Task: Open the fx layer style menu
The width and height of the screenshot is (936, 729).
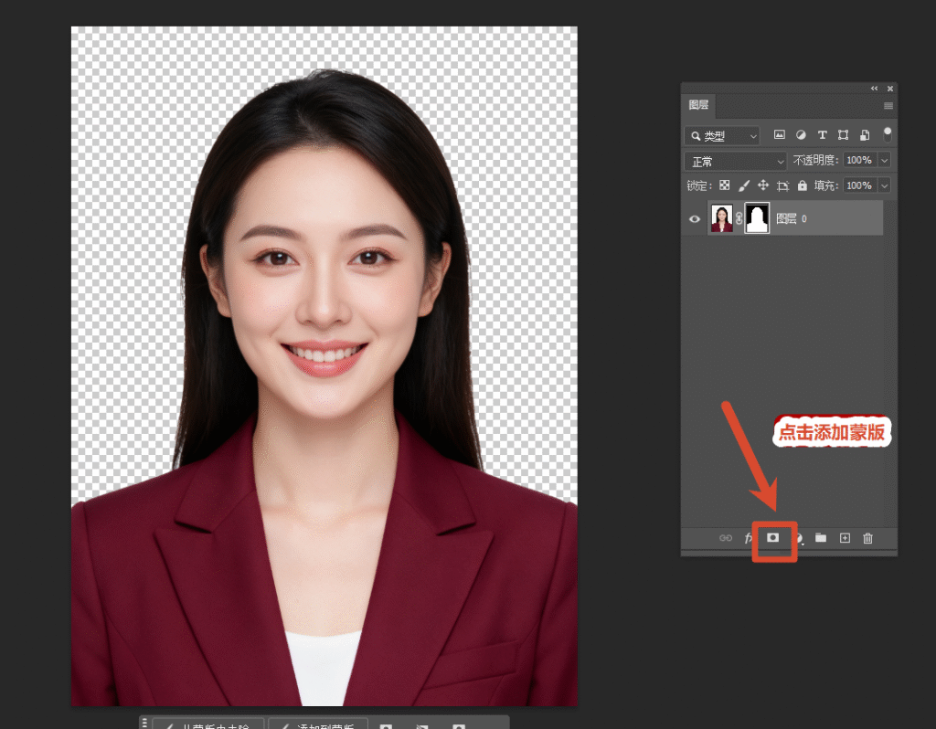Action: 749,538
